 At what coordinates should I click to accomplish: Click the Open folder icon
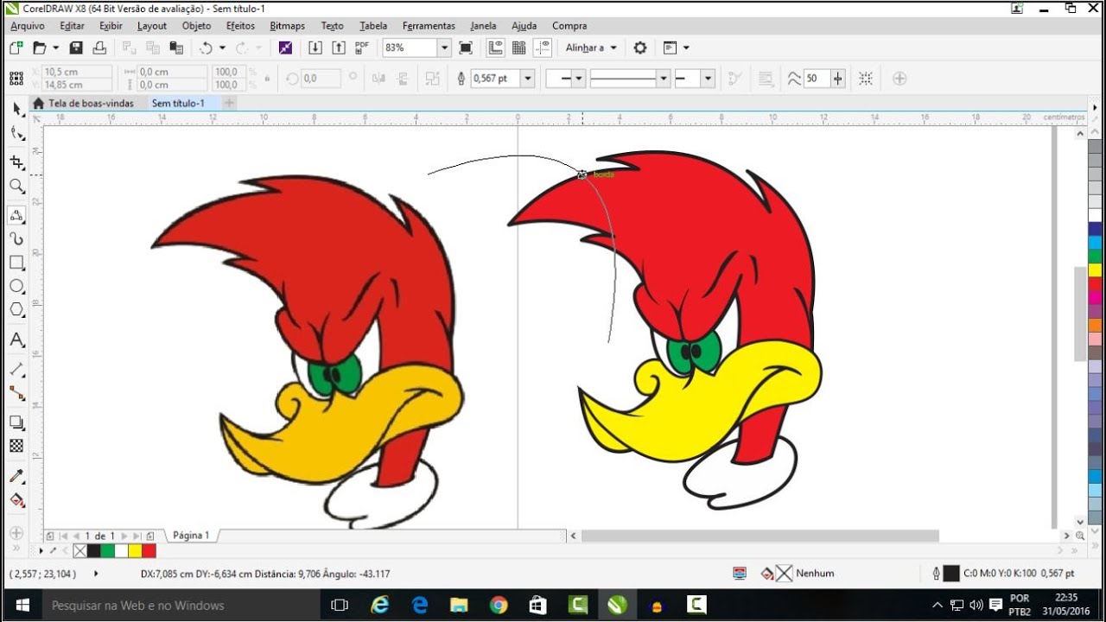(x=39, y=48)
